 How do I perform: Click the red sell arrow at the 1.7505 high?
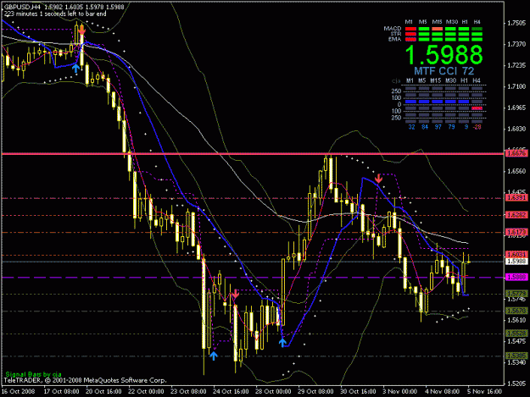point(81,30)
